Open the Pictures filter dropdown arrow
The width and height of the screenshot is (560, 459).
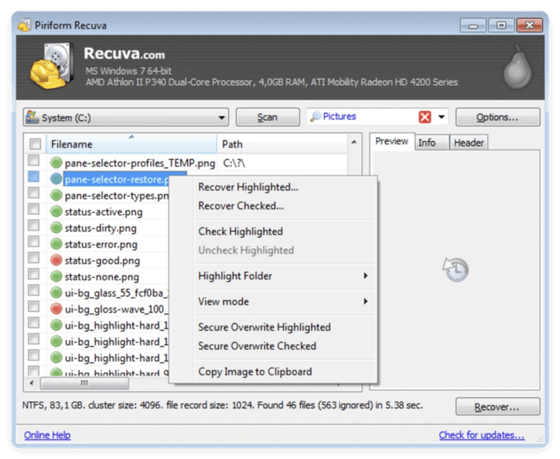(441, 116)
